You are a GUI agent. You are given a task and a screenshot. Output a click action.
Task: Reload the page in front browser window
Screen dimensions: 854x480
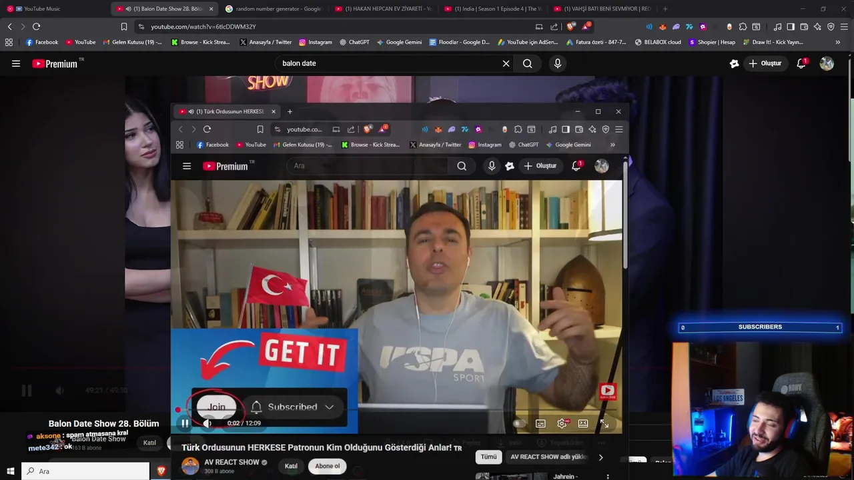coord(207,129)
